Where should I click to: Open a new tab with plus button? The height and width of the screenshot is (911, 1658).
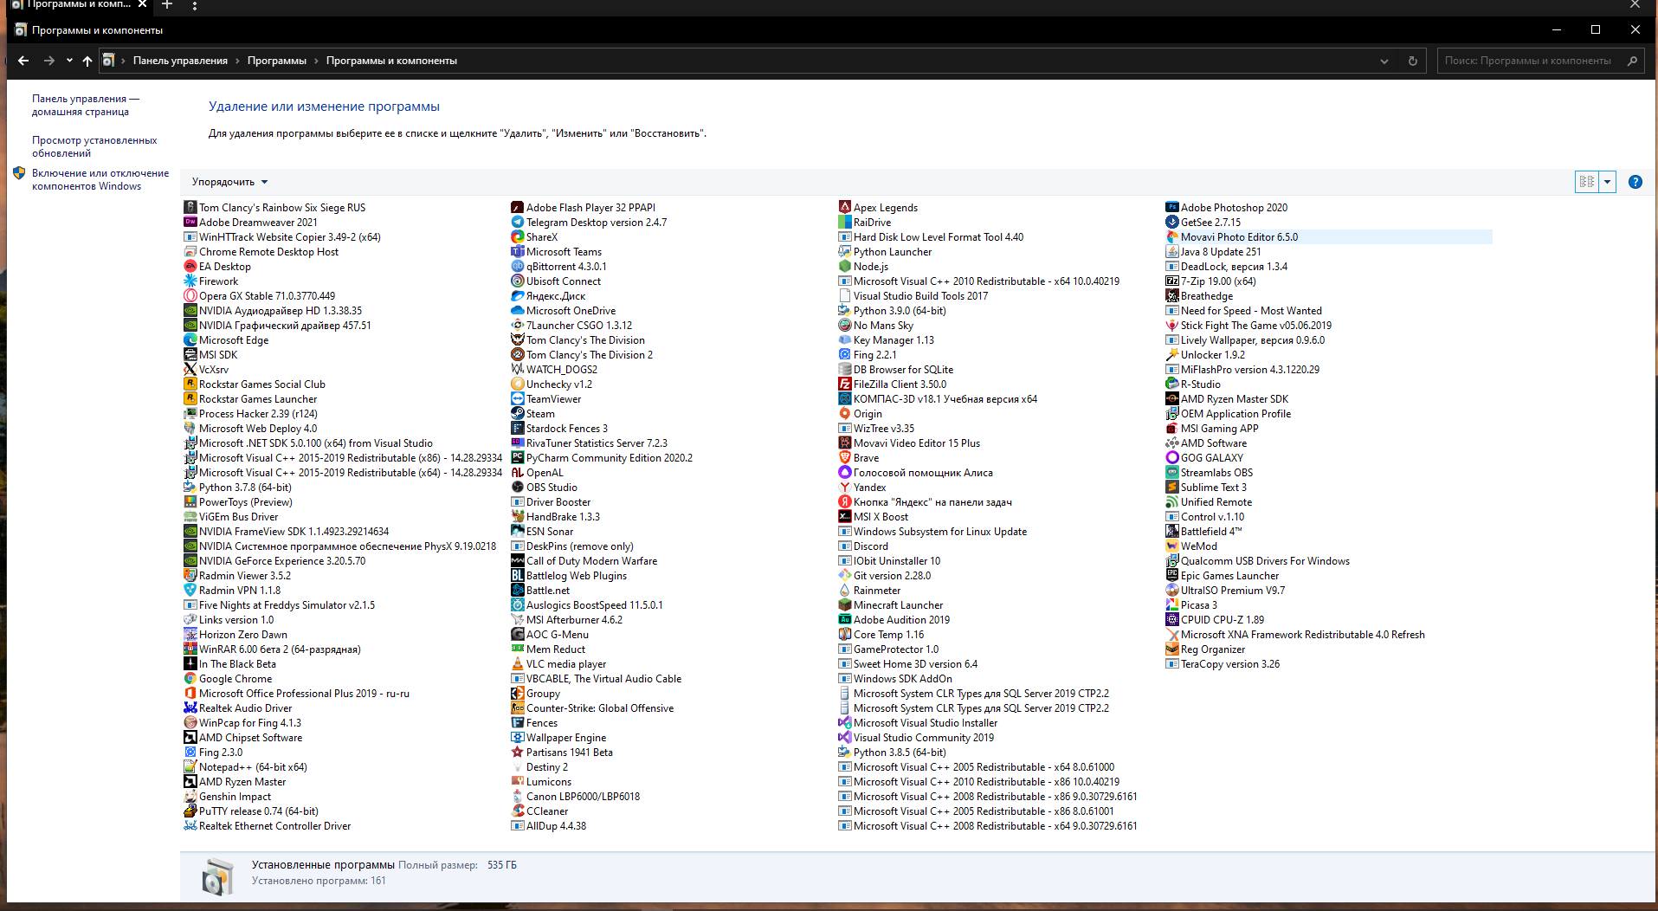[x=167, y=5]
